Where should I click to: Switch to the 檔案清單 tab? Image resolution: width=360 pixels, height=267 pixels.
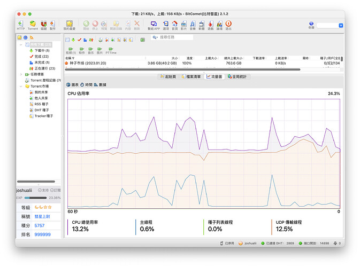(x=191, y=76)
